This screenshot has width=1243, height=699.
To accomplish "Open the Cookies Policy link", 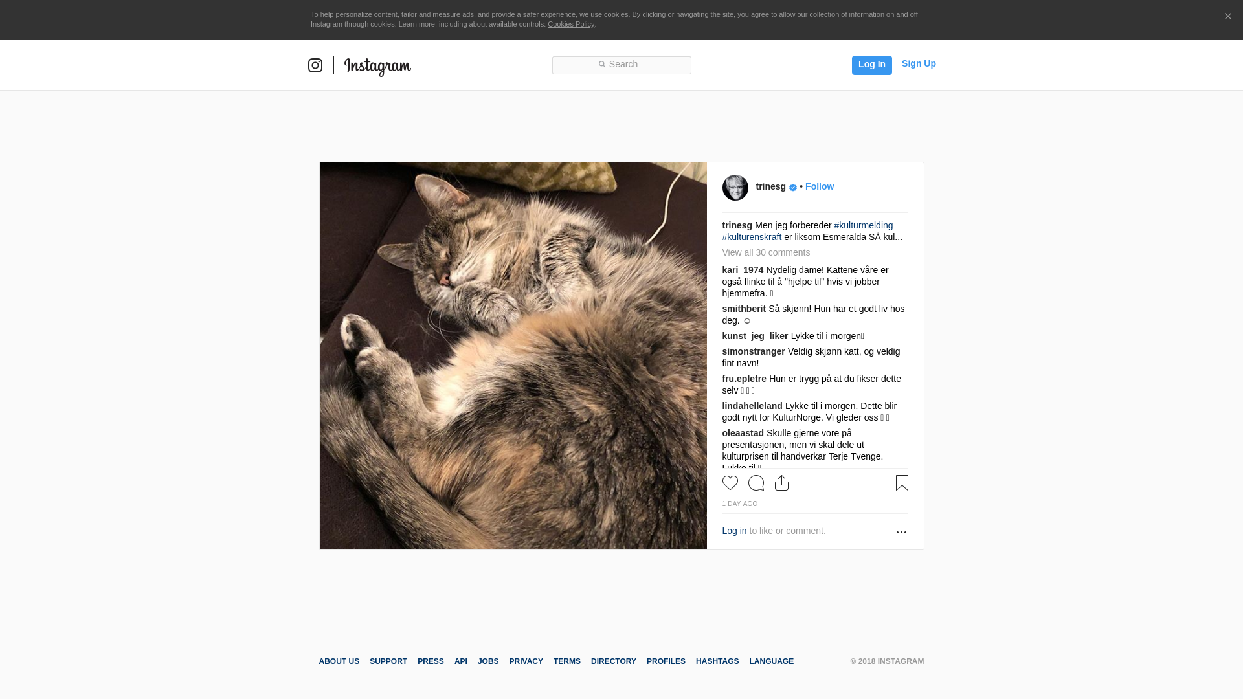I will coord(571,24).
